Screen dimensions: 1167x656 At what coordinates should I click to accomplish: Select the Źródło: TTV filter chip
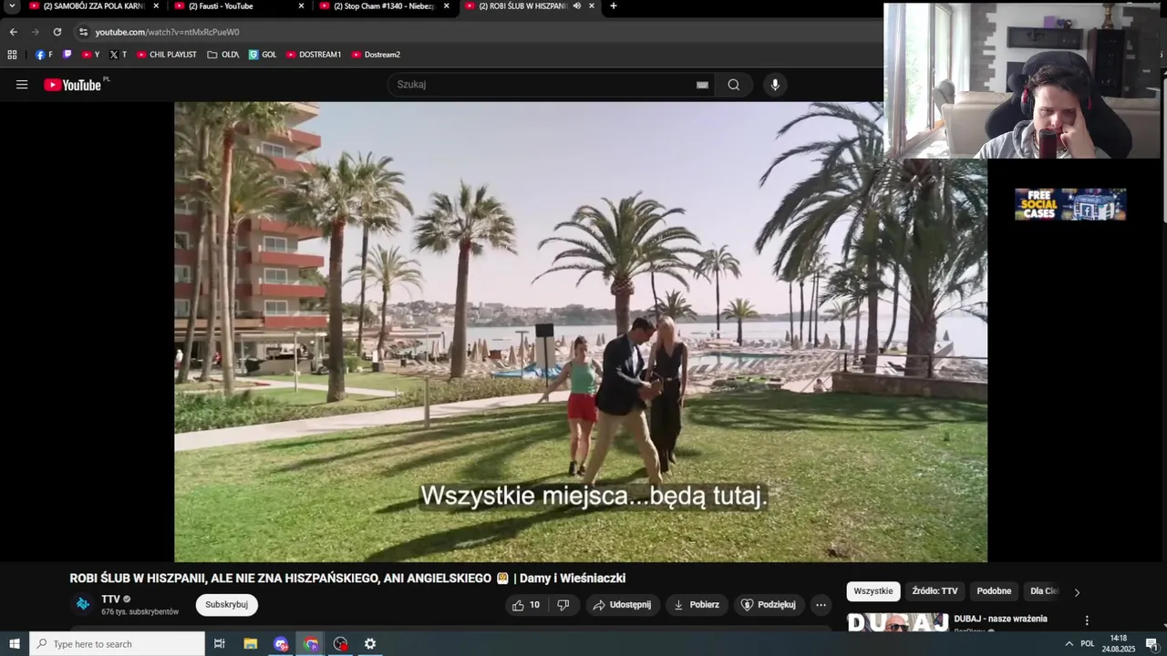[935, 591]
